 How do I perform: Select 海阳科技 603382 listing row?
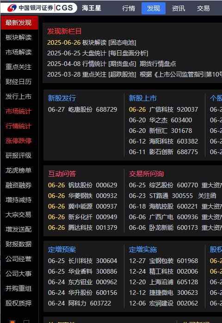[164, 141]
